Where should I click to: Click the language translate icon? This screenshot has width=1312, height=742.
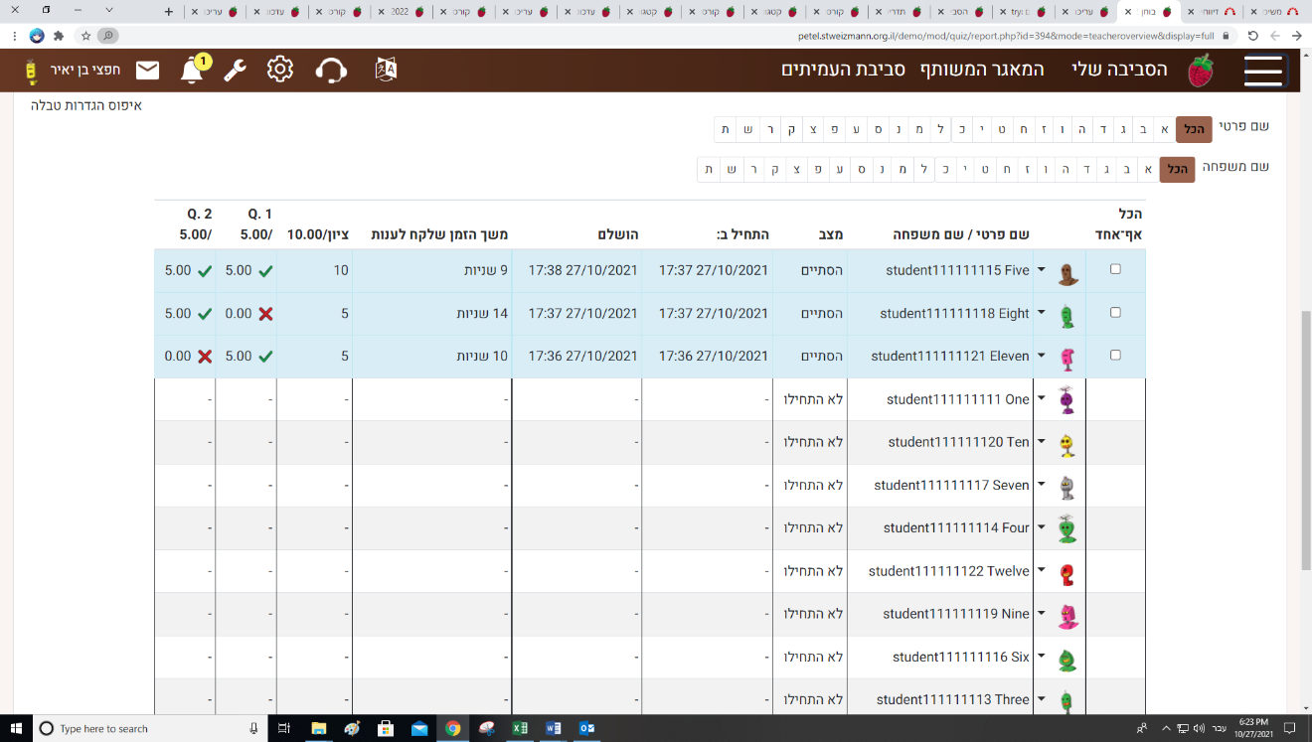point(386,70)
